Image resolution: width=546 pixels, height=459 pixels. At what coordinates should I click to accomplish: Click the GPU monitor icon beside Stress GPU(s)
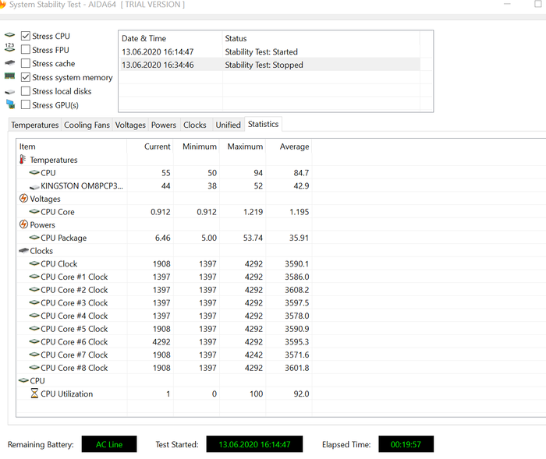point(10,104)
